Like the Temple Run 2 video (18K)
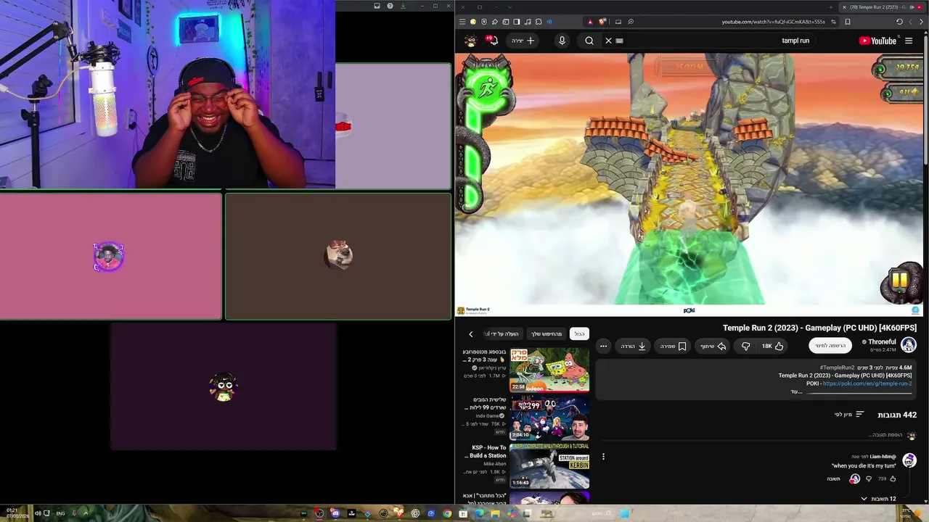Image resolution: width=929 pixels, height=522 pixels. (772, 346)
